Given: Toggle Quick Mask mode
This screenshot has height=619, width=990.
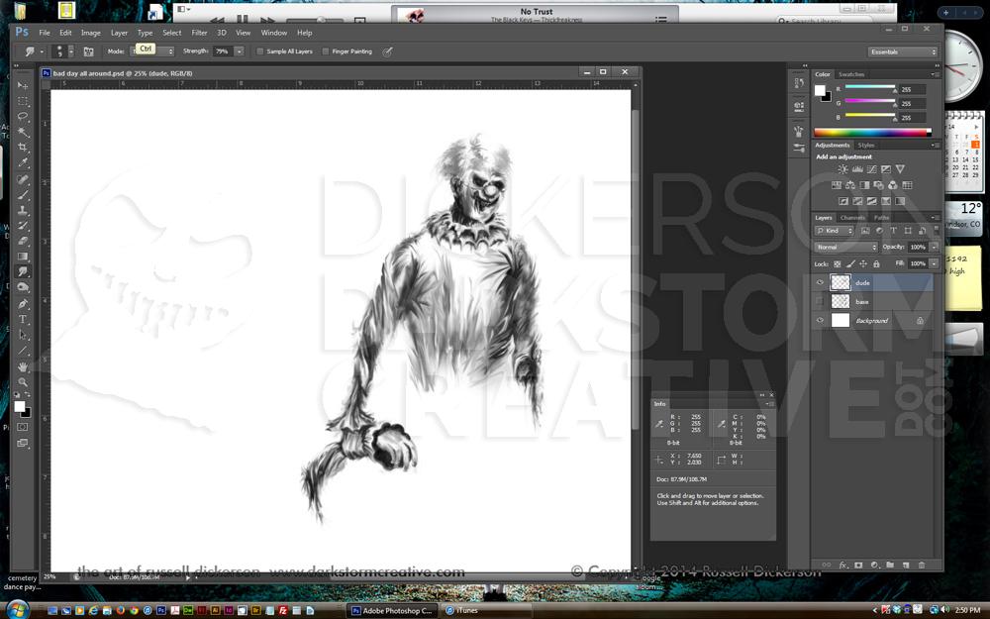Looking at the screenshot, I should 23,427.
